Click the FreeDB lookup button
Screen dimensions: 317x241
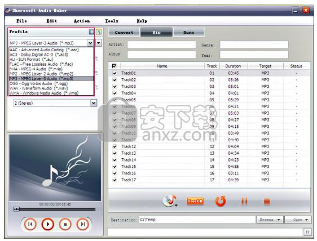(x=195, y=201)
